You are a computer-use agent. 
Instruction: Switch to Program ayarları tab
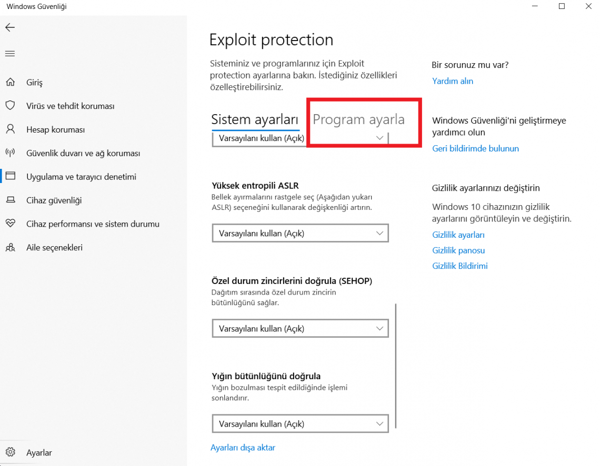tap(358, 119)
